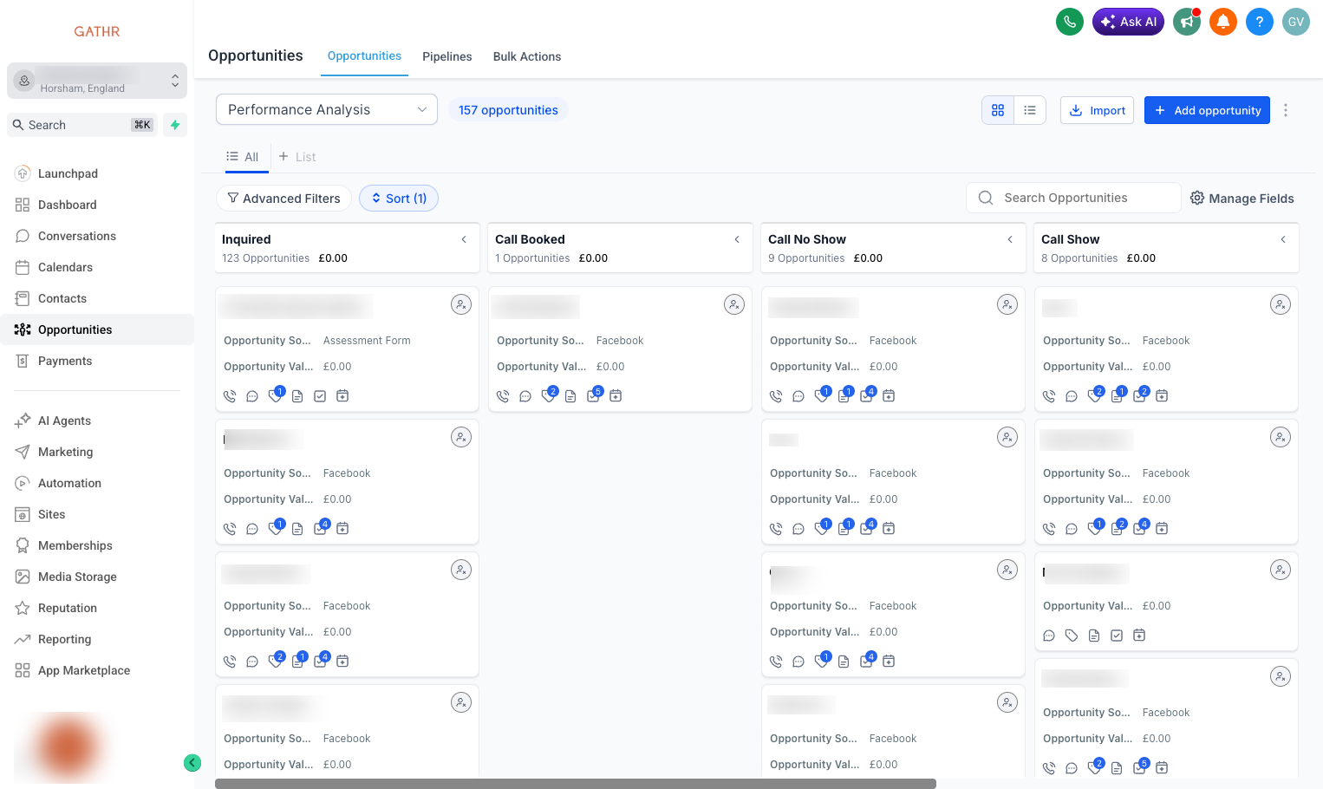Viewport: 1323px width, 789px height.
Task: Collapse the Call No Show column
Action: click(1010, 239)
